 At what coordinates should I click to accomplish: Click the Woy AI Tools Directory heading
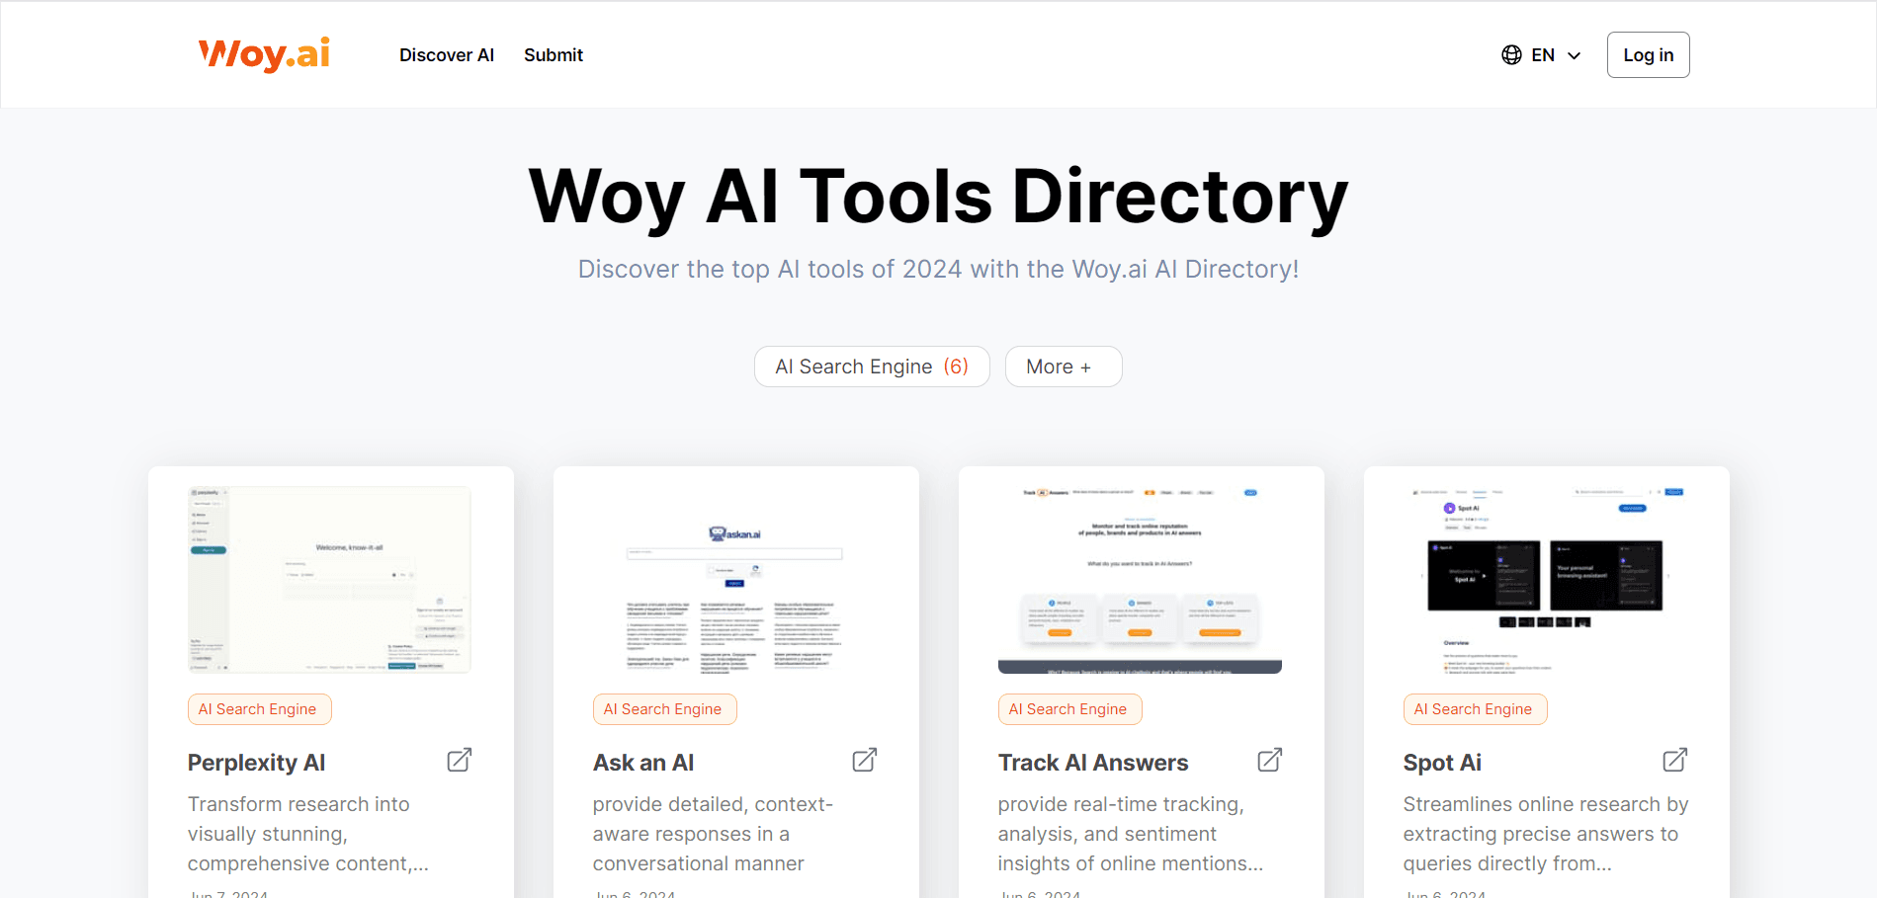click(x=939, y=197)
